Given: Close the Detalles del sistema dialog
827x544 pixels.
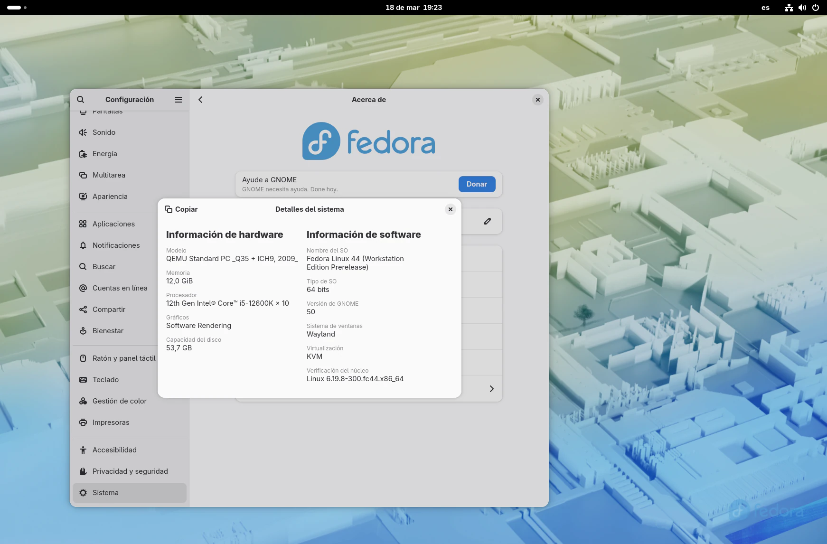Looking at the screenshot, I should click(450, 209).
